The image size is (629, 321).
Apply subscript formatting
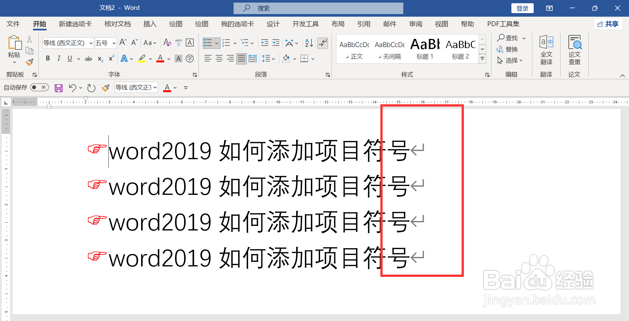(x=100, y=59)
